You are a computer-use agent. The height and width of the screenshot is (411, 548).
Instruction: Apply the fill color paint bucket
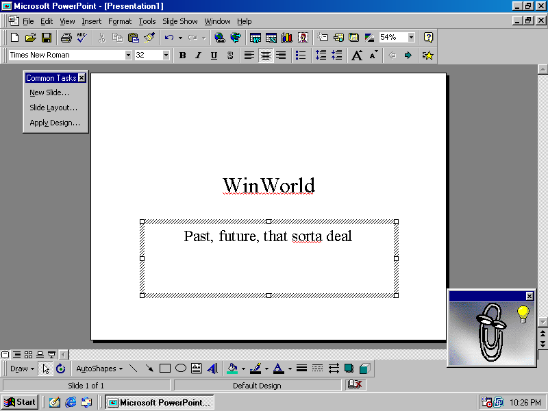pos(232,369)
